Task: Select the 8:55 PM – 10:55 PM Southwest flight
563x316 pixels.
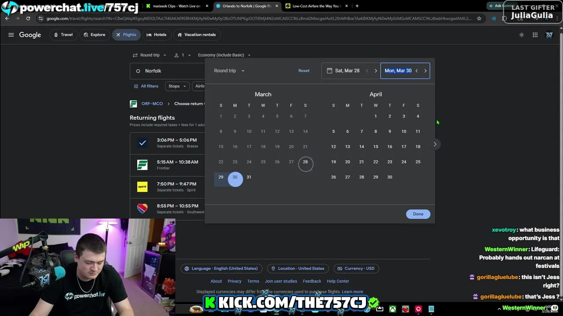Action: click(168, 208)
